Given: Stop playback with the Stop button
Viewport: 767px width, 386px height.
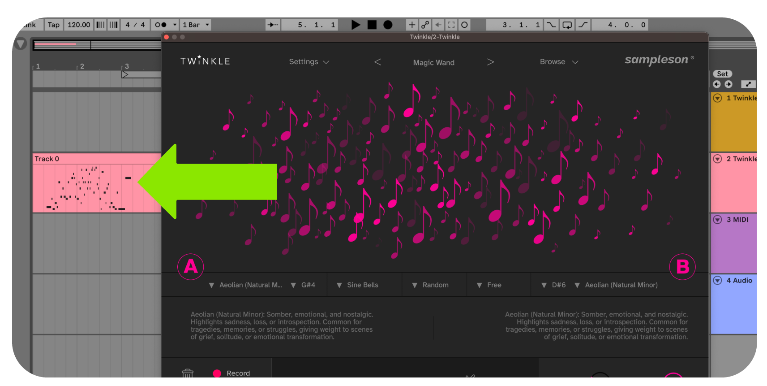Looking at the screenshot, I should tap(372, 25).
